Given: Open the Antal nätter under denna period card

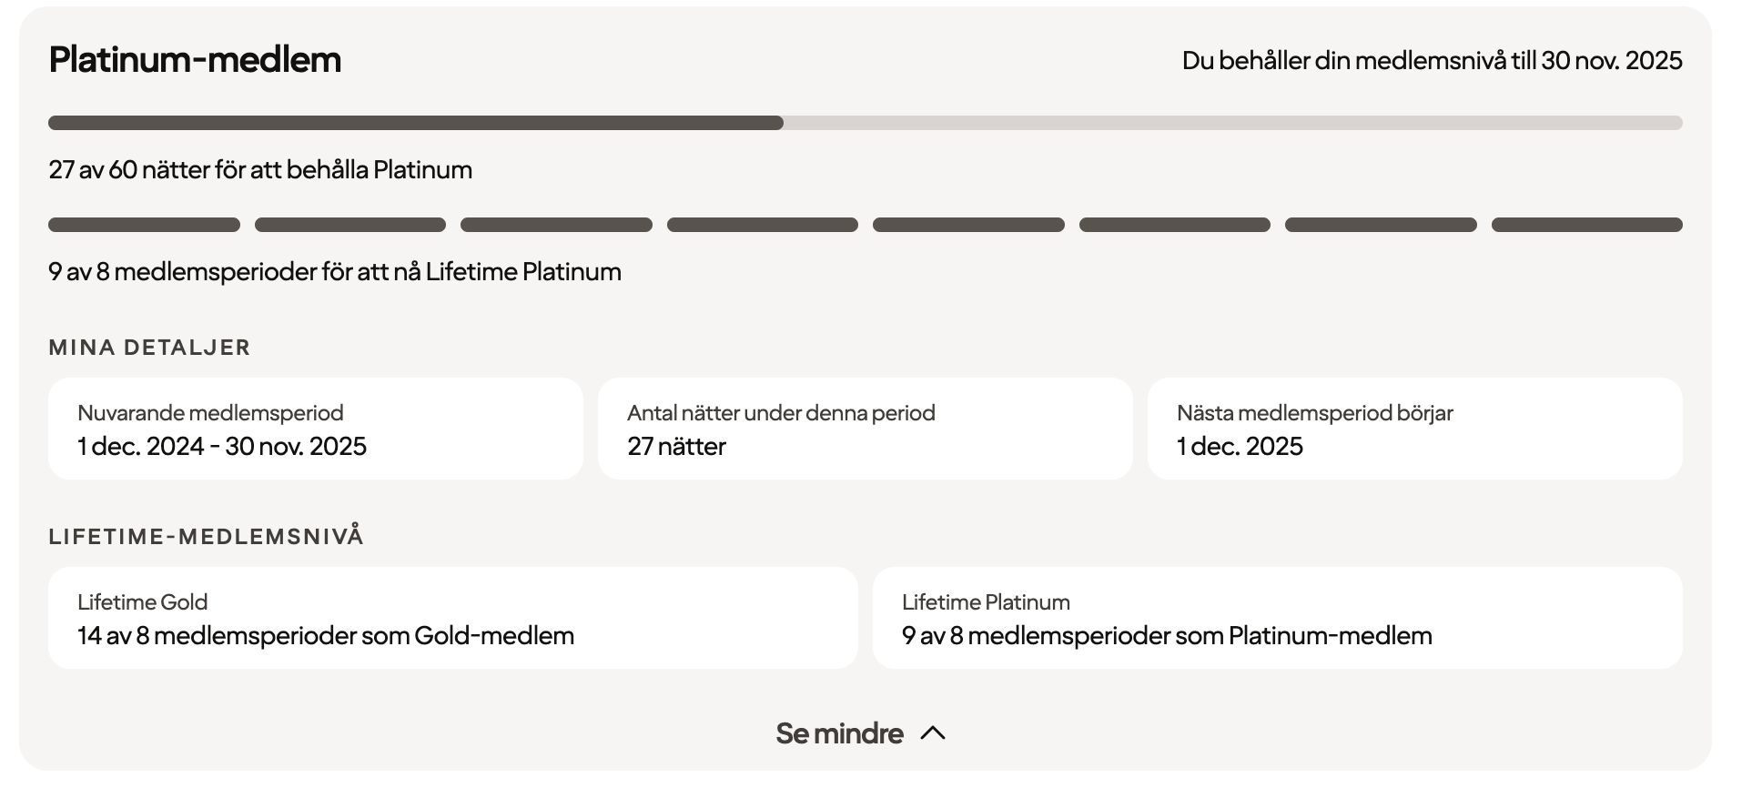Looking at the screenshot, I should 865,429.
